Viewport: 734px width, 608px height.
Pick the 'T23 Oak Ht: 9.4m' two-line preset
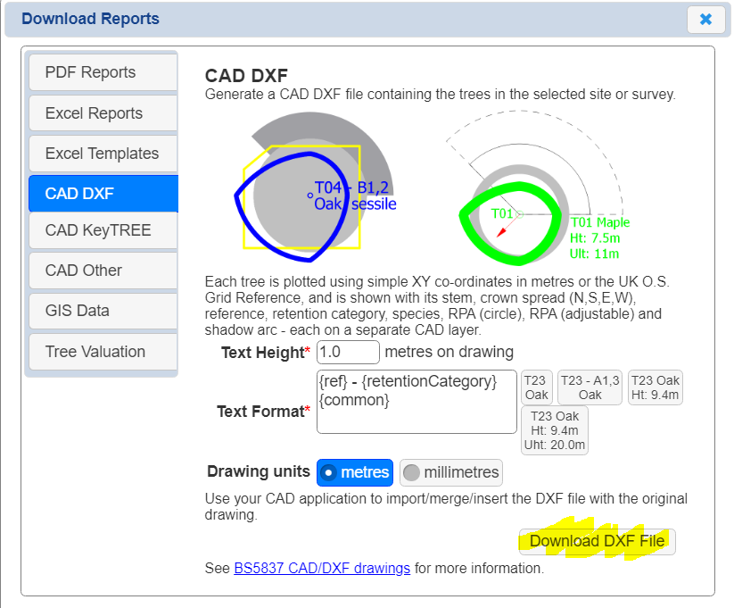pos(656,387)
